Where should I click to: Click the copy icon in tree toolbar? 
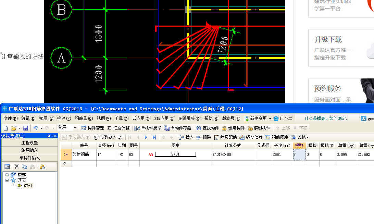pyautogui.click(x=24, y=167)
